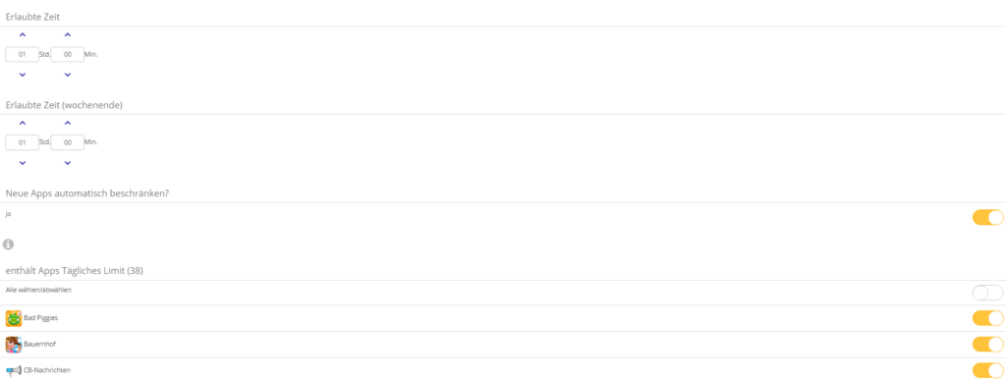This screenshot has height=381, width=1006.
Task: Decrease weekday allowed minutes with down arrow
Action: click(x=68, y=75)
